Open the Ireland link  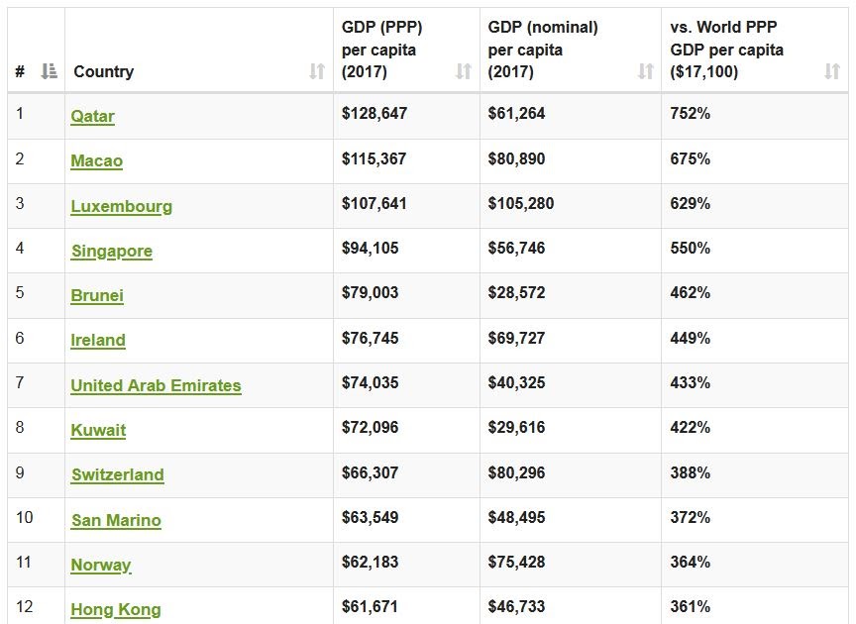(98, 341)
